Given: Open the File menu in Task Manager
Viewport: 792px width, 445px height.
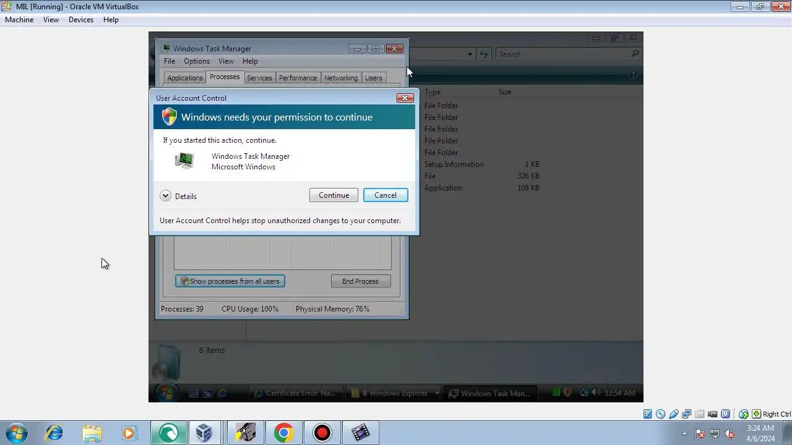Looking at the screenshot, I should pos(170,61).
